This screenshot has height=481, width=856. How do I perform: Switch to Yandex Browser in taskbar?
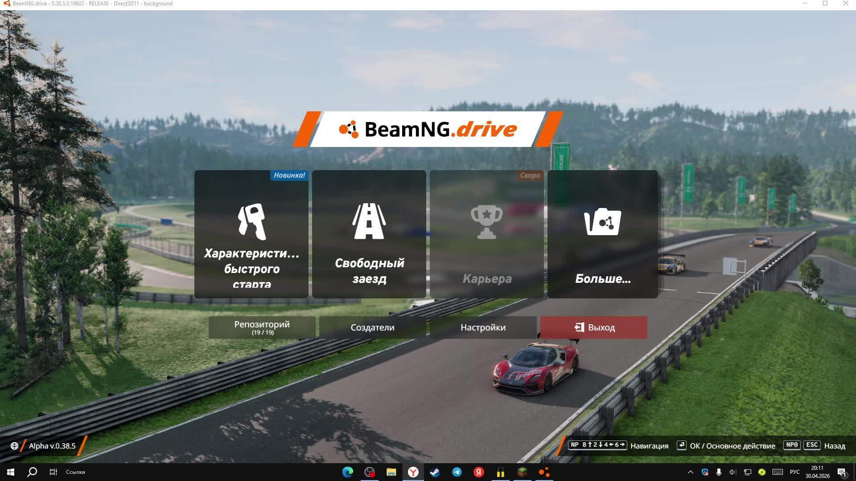point(413,472)
